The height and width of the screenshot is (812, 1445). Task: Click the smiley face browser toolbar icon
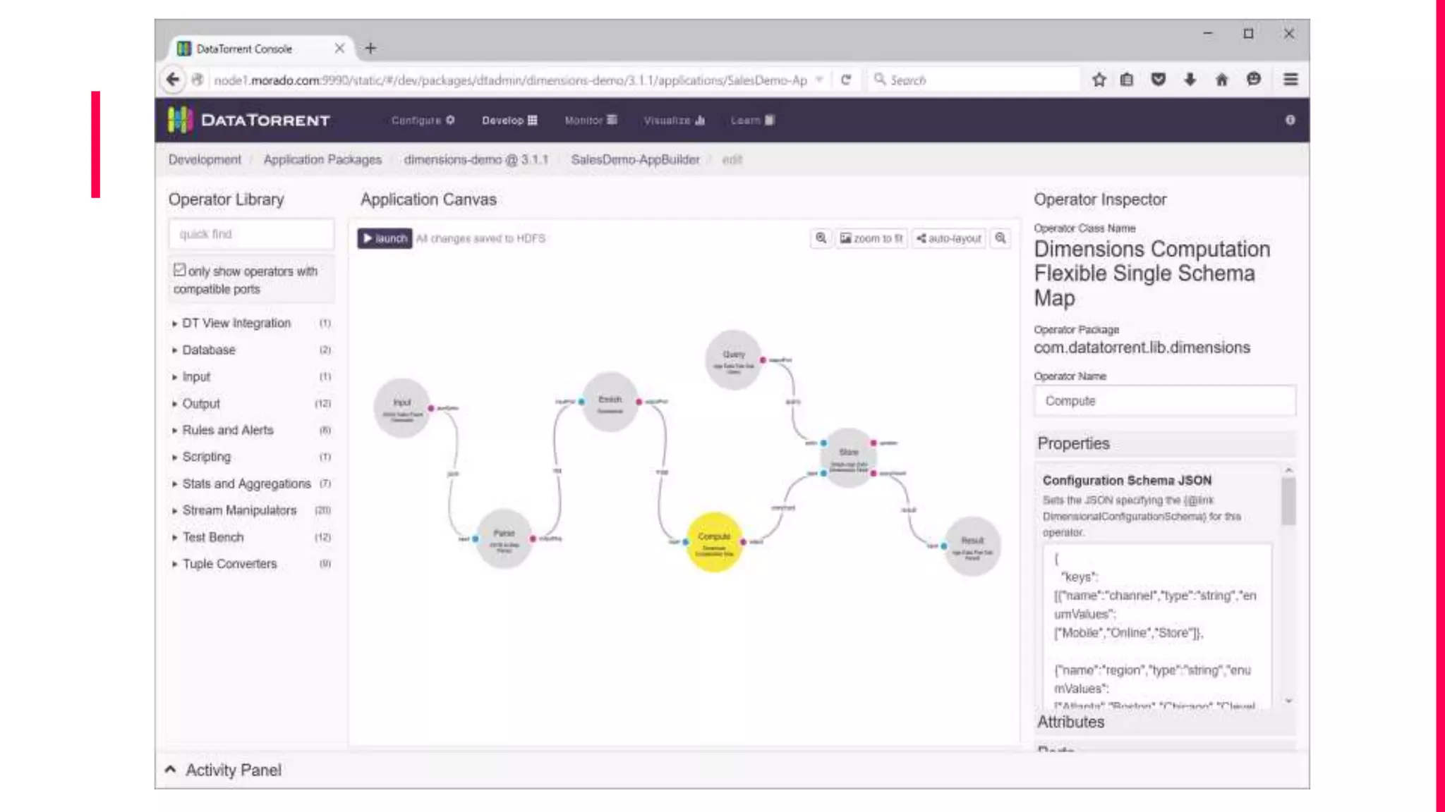coord(1253,80)
